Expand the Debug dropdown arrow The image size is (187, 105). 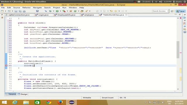point(53,11)
